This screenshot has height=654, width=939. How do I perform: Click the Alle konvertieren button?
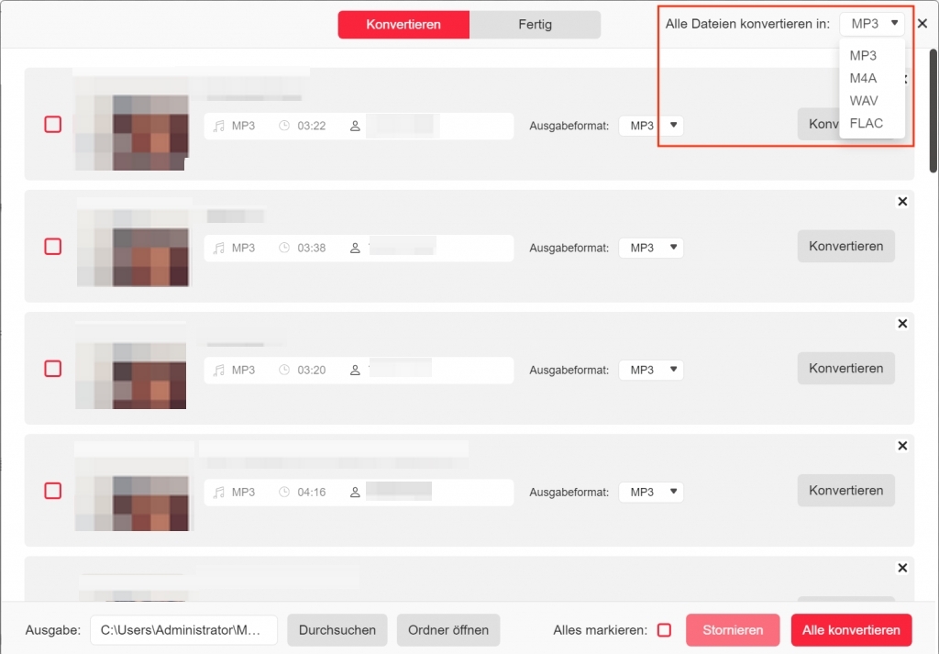[x=851, y=630]
